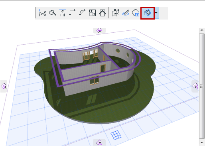Click the pencil on blue ring icon
Image resolution: width=205 pixels, height=146 pixels.
click(126, 13)
